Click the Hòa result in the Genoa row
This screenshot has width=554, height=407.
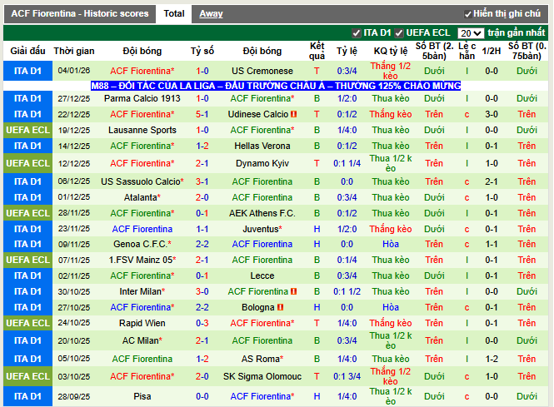[x=391, y=244]
